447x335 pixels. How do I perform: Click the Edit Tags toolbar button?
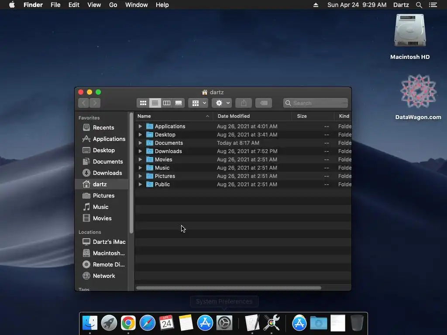pyautogui.click(x=264, y=103)
